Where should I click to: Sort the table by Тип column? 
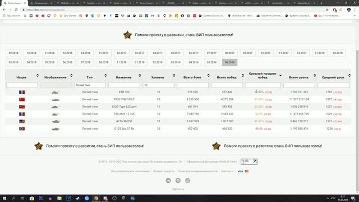(105, 75)
